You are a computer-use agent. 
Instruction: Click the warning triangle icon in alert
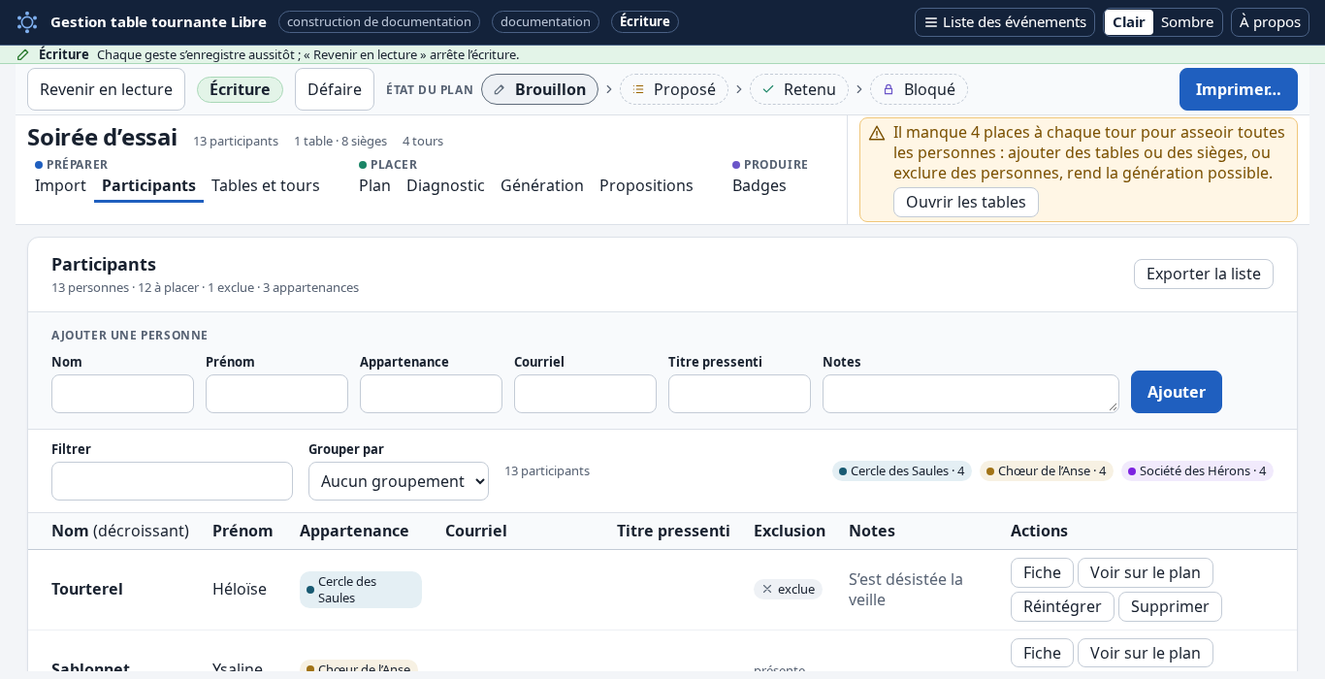pos(877,133)
